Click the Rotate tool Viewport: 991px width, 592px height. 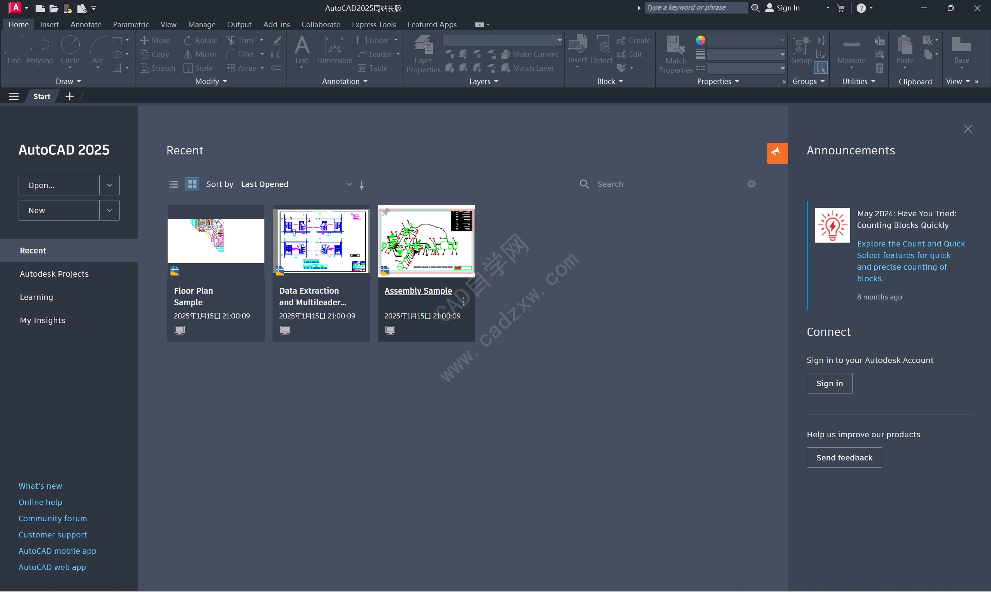click(201, 40)
